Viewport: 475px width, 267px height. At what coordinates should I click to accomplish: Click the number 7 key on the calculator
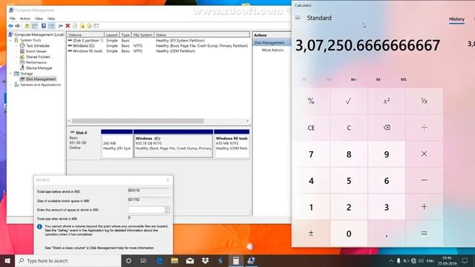pyautogui.click(x=311, y=154)
